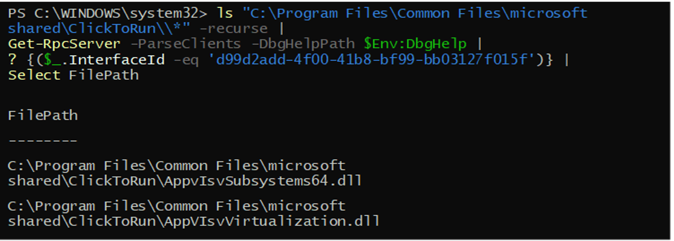Click the -DbgHelpPath parameter
Viewport: 674px width, 241px height.
(303, 44)
